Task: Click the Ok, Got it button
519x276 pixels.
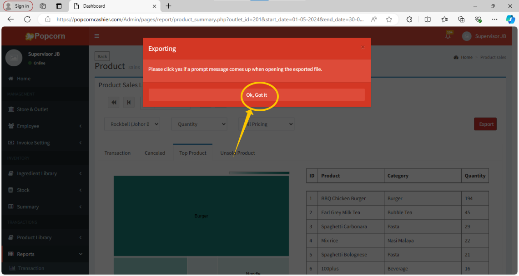Action: point(257,95)
